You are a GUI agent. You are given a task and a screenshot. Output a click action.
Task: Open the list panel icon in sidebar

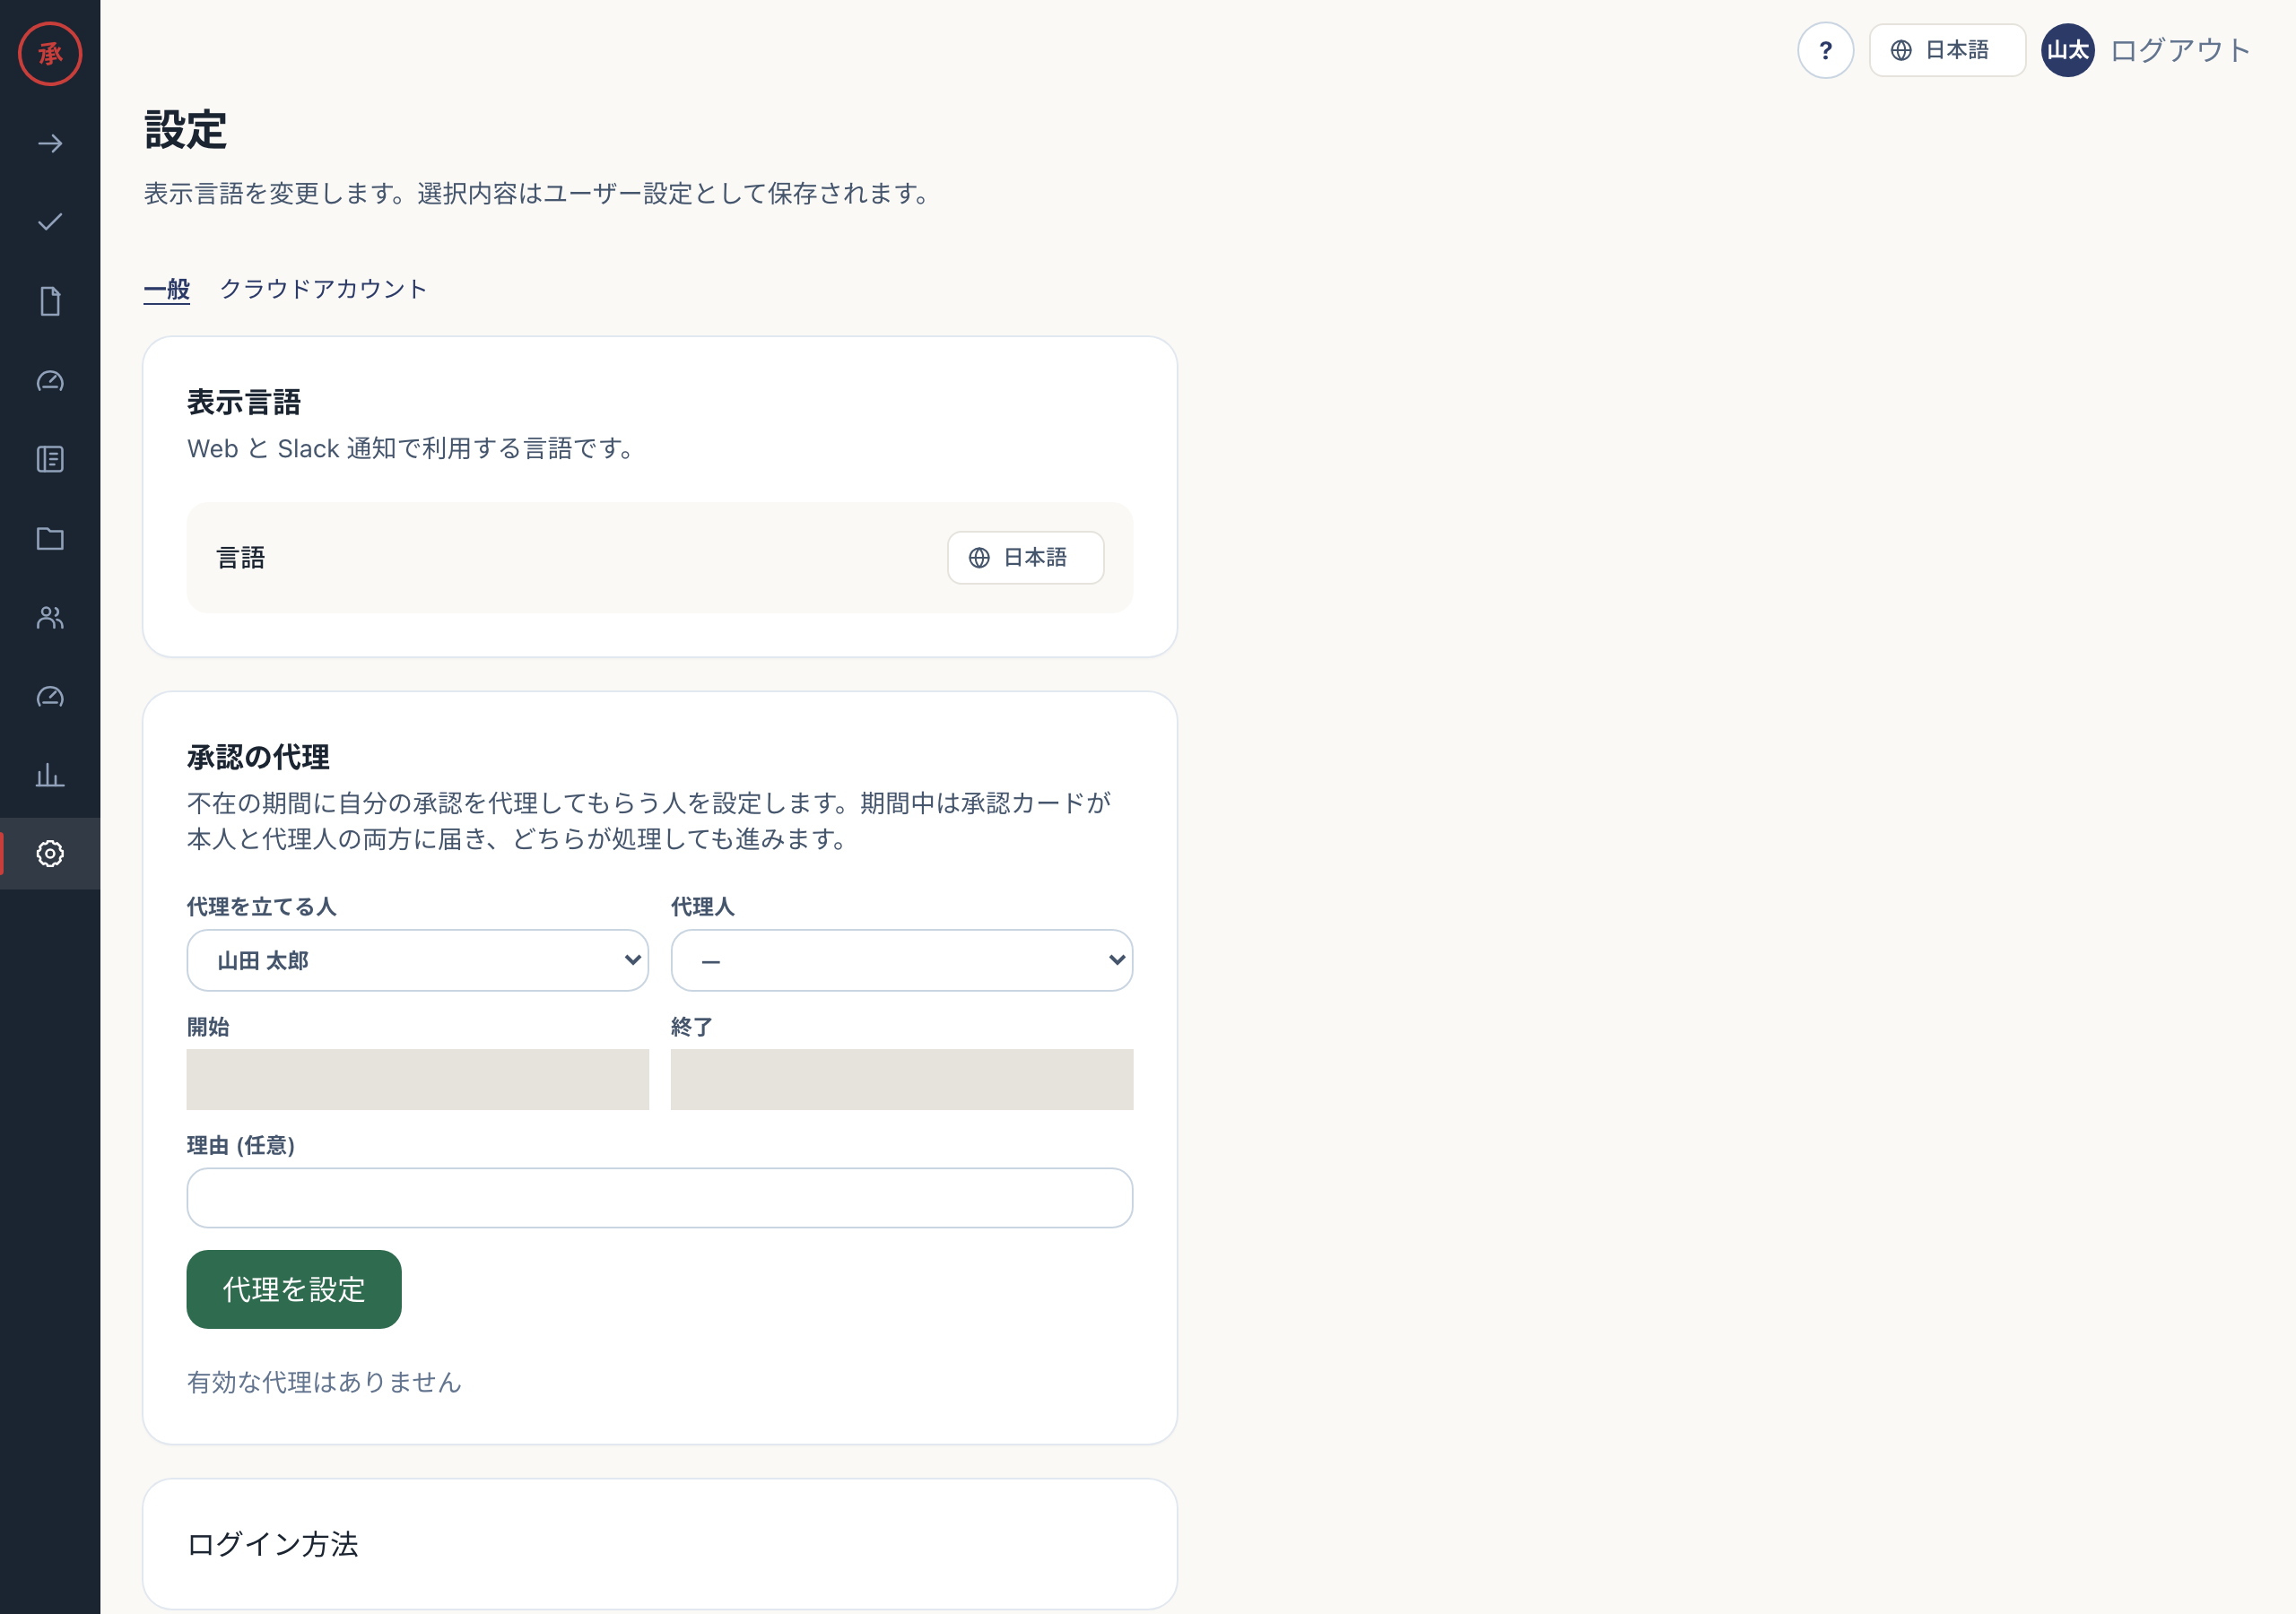[50, 459]
